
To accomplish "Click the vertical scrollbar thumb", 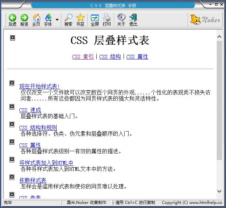I will pos(219,100).
